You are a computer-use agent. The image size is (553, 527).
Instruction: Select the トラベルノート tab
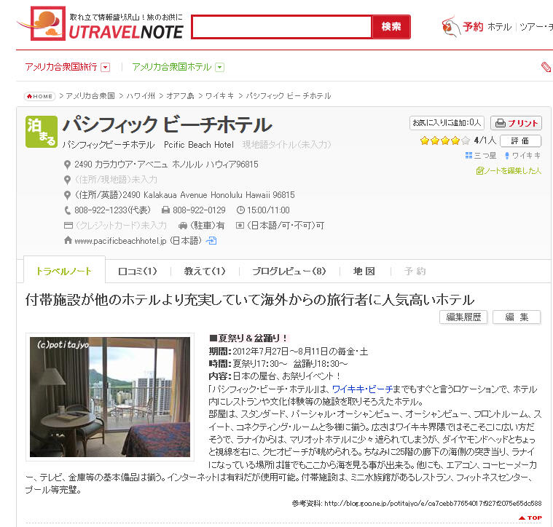coord(64,271)
